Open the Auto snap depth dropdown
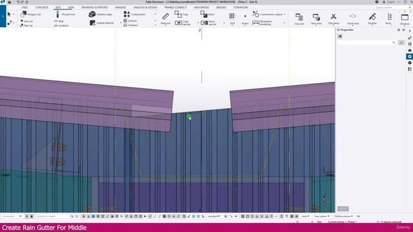The image size is (413, 232). 305,217
